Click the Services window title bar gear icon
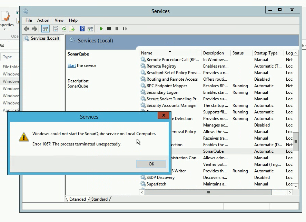 pyautogui.click(x=26, y=11)
